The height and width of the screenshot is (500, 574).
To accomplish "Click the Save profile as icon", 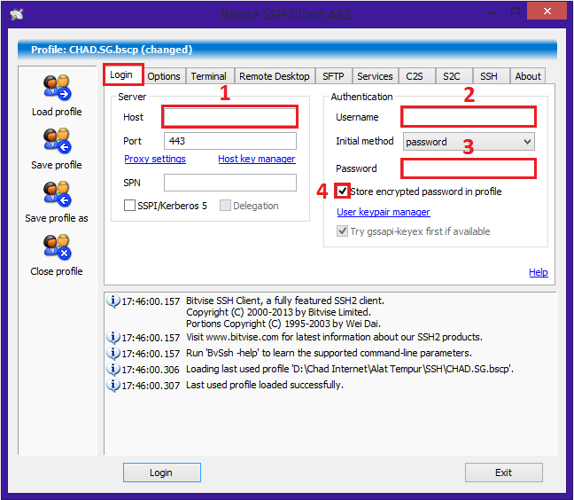I will [57, 194].
